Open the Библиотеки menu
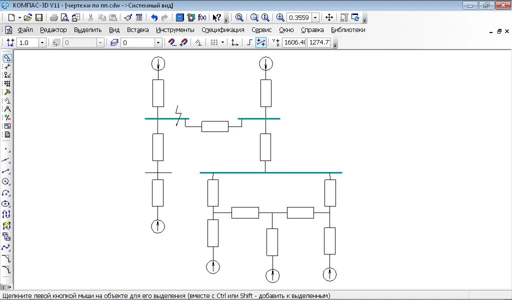This screenshot has height=300, width=512. tap(348, 29)
